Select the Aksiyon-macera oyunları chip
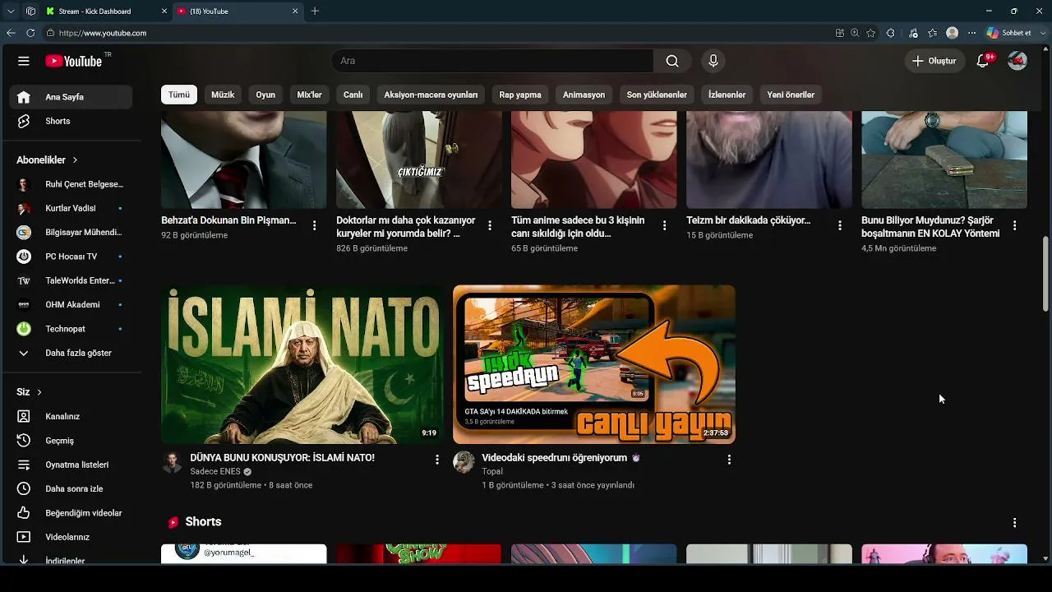The width and height of the screenshot is (1052, 592). tap(431, 95)
